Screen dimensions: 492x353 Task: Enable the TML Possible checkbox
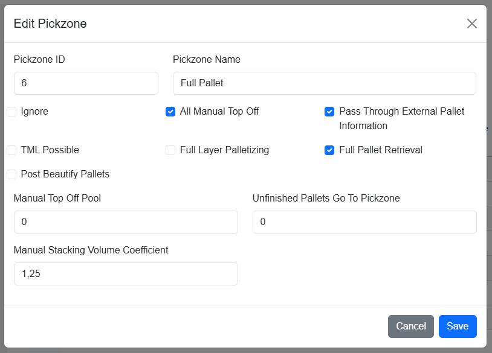point(11,150)
